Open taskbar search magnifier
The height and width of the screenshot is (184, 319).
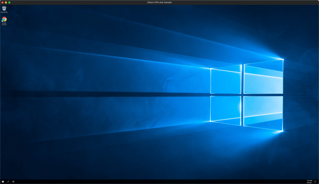click(x=8, y=182)
